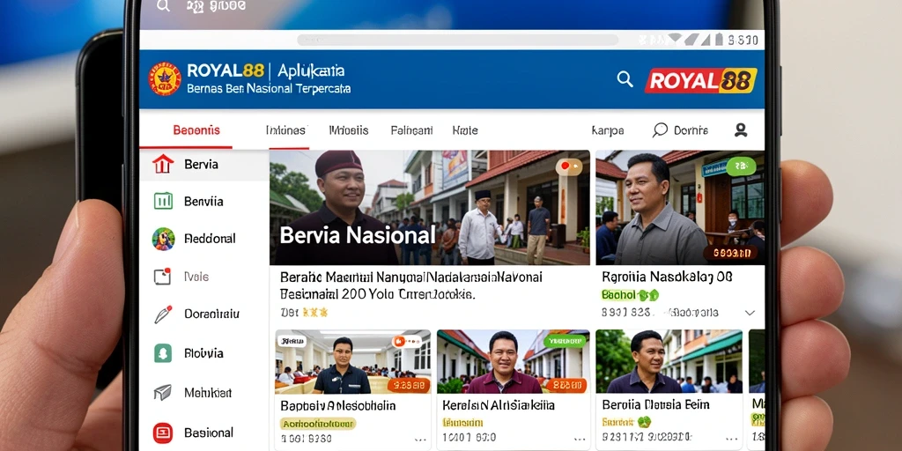Open search via header magnifier icon

[625, 78]
